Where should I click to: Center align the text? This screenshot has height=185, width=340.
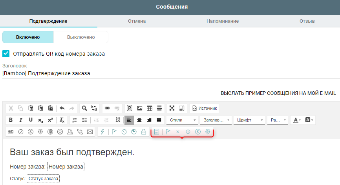(139, 120)
